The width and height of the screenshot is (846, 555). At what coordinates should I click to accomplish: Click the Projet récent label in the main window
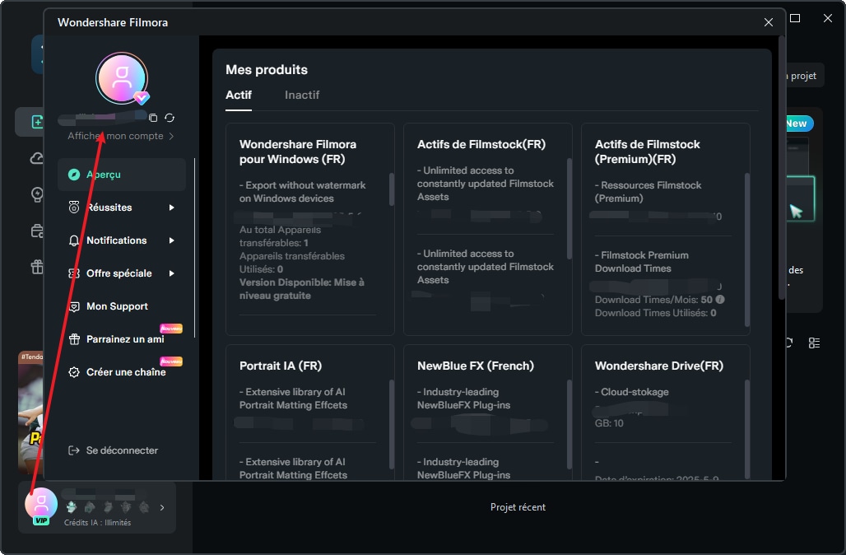click(x=518, y=507)
